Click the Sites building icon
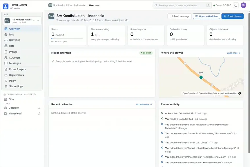This screenshot has height=167, width=250. click(x=5, y=99)
